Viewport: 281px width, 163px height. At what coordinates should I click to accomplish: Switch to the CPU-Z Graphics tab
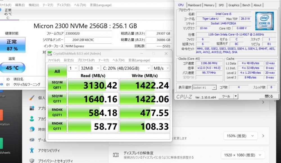(234, 5)
